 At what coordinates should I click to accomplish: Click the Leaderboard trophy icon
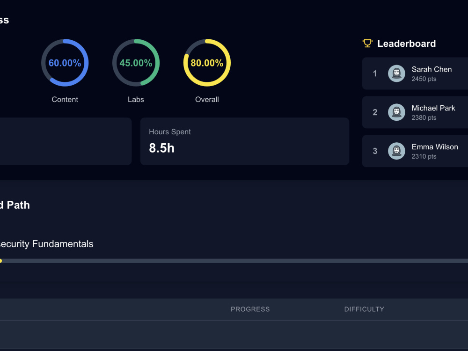(x=367, y=44)
